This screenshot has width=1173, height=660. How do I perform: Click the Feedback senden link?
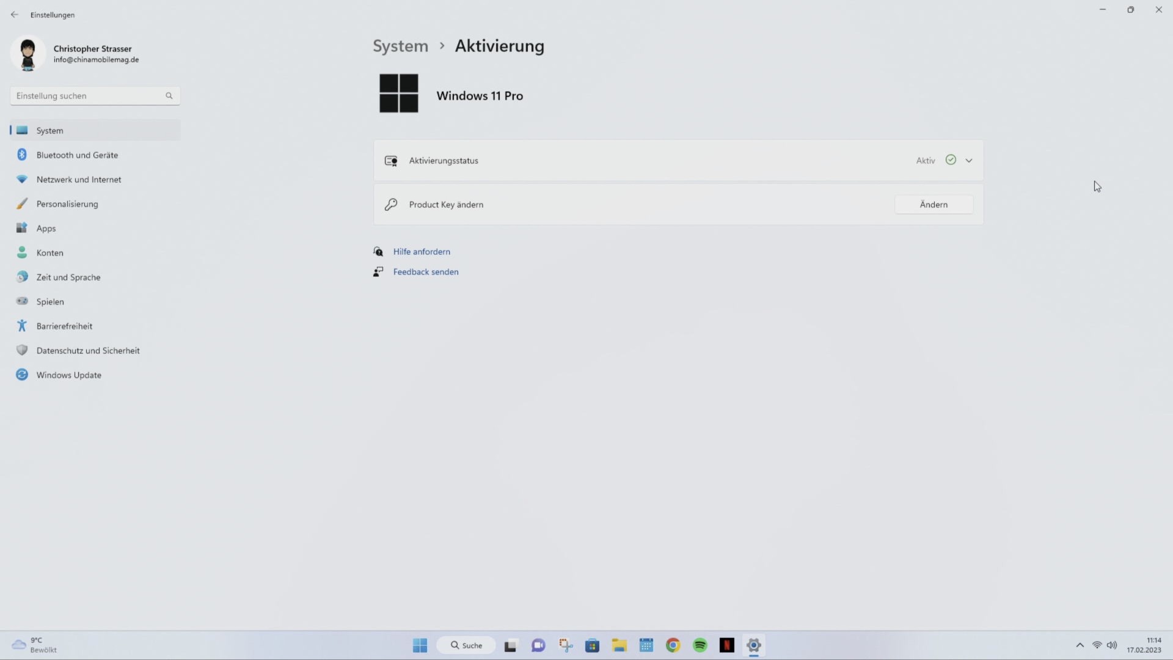coord(426,272)
